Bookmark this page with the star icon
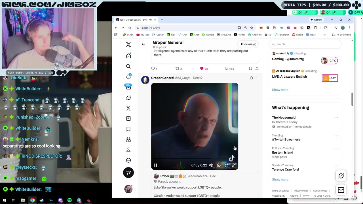Image resolution: width=363 pixels, height=204 pixels. (252, 28)
